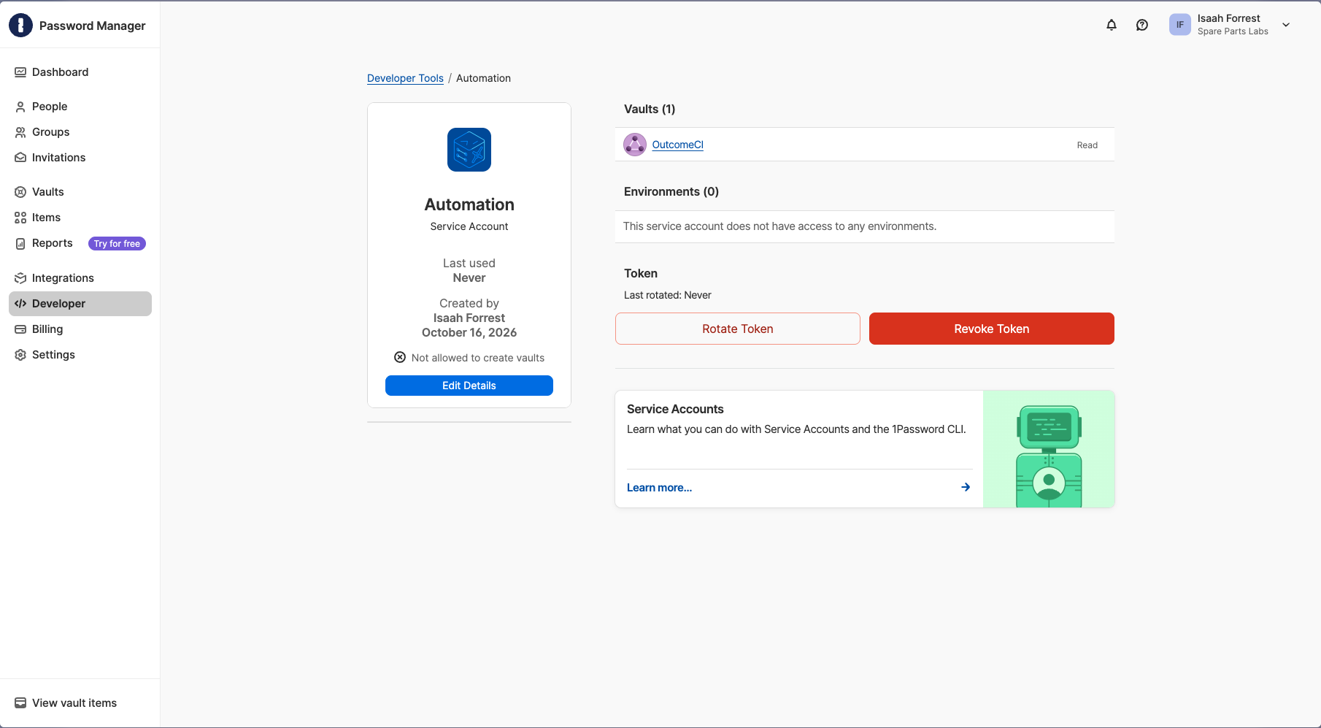Screen dimensions: 1321x728
Task: Click the Vaults sidebar icon
Action: coord(20,192)
